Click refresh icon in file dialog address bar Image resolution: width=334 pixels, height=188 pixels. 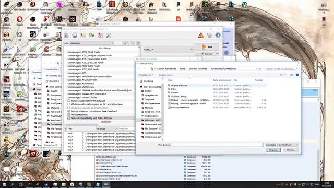coord(260,69)
